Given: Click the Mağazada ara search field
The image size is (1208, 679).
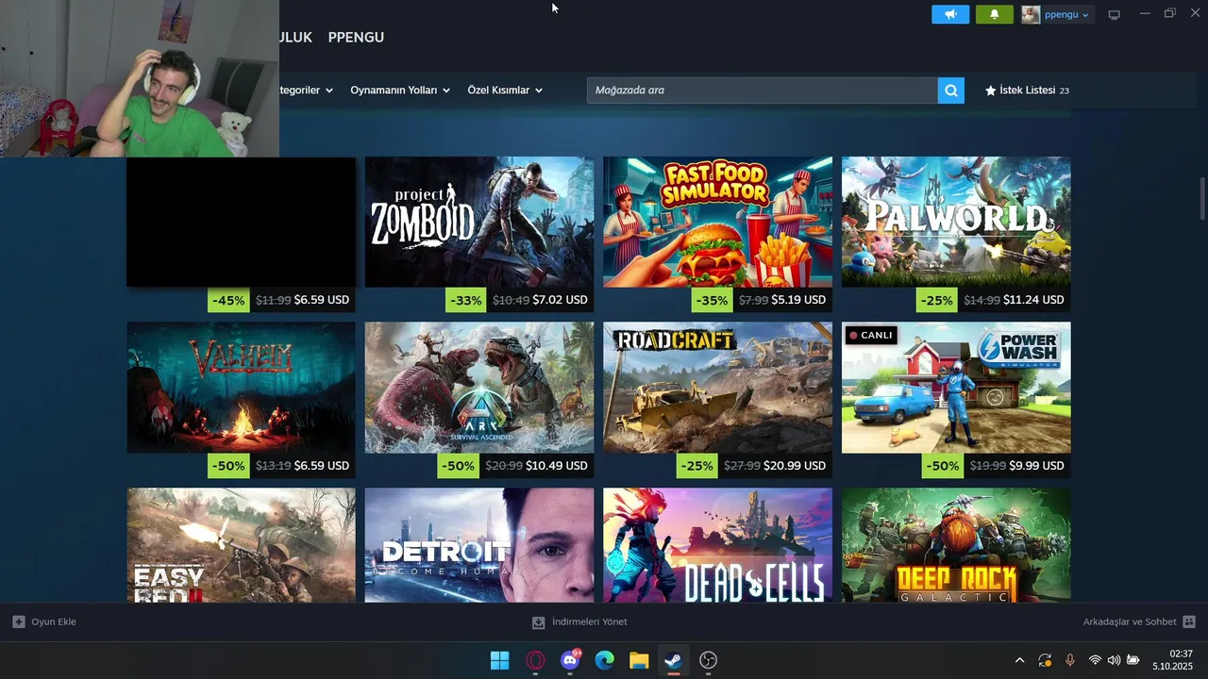Looking at the screenshot, I should (x=763, y=91).
